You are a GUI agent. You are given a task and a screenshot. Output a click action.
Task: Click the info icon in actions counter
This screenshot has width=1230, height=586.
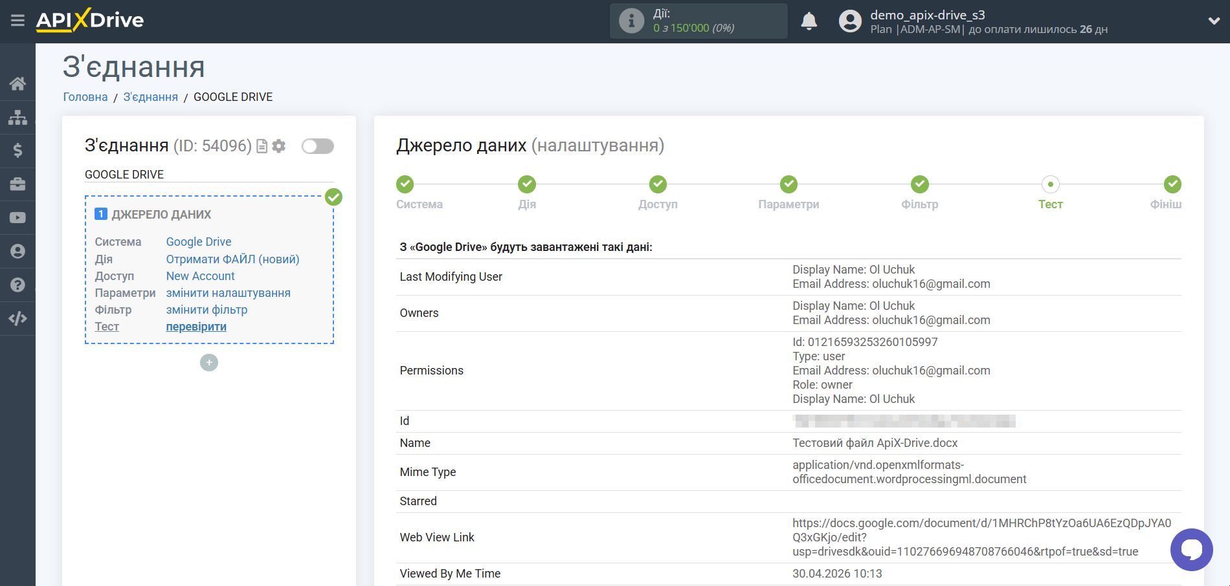[x=631, y=21]
